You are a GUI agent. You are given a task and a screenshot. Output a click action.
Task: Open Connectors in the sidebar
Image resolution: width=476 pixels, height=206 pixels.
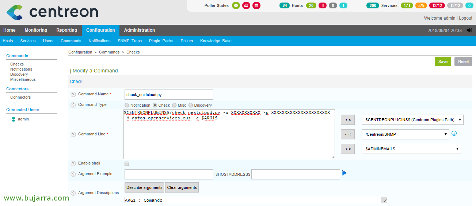(x=20, y=97)
